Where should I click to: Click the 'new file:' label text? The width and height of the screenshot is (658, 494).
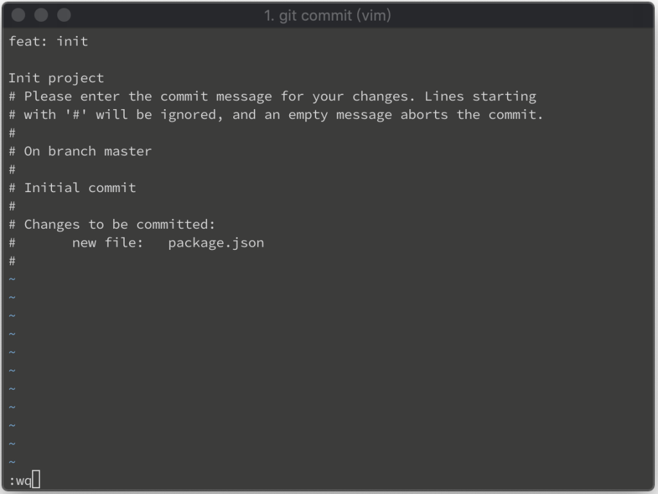point(108,242)
